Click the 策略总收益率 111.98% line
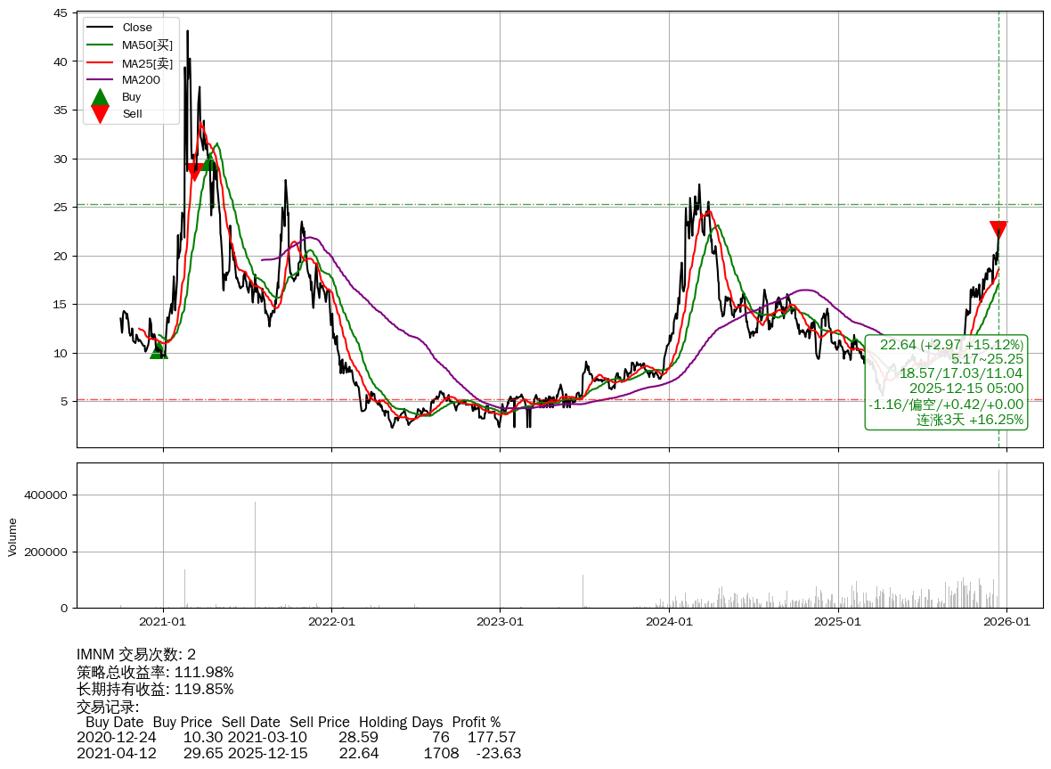The height and width of the screenshot is (769, 1051). pyautogui.click(x=155, y=672)
